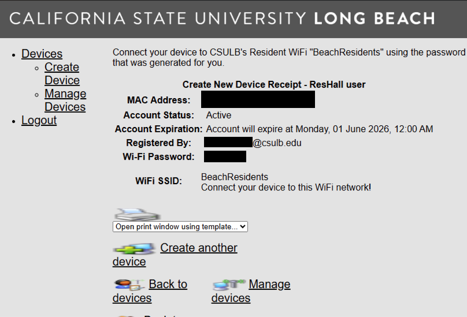Click the Create New Device Receipt heading

[x=274, y=84]
